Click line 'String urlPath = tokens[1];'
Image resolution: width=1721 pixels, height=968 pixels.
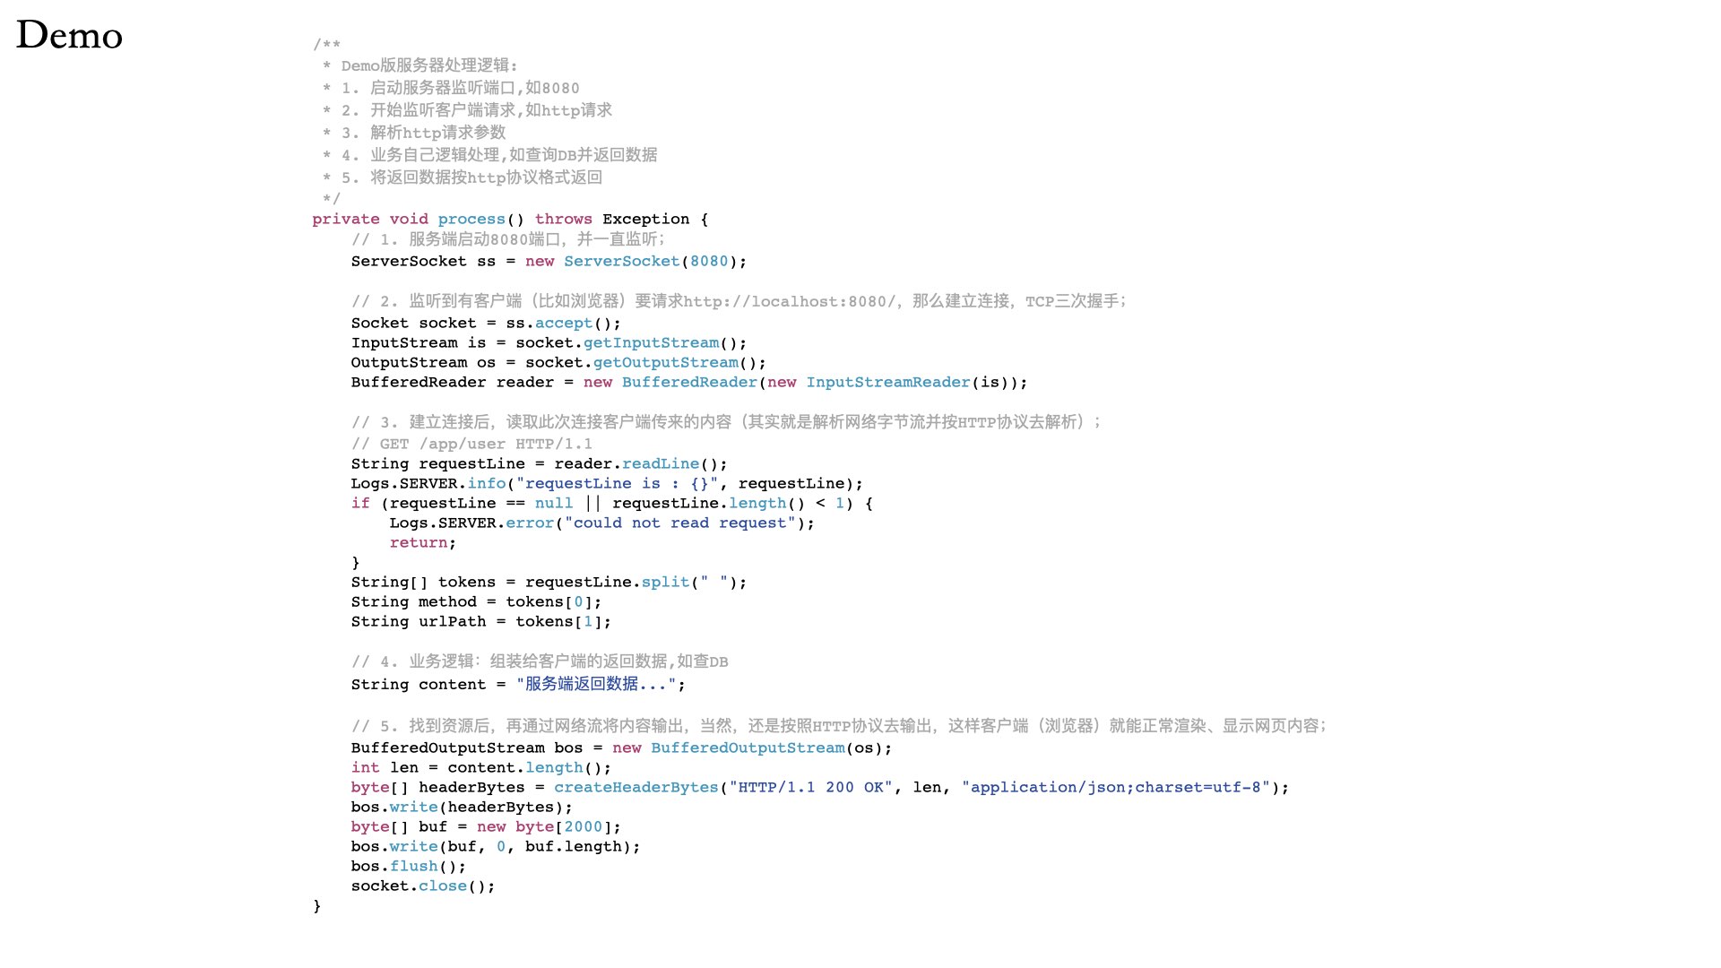(x=480, y=621)
